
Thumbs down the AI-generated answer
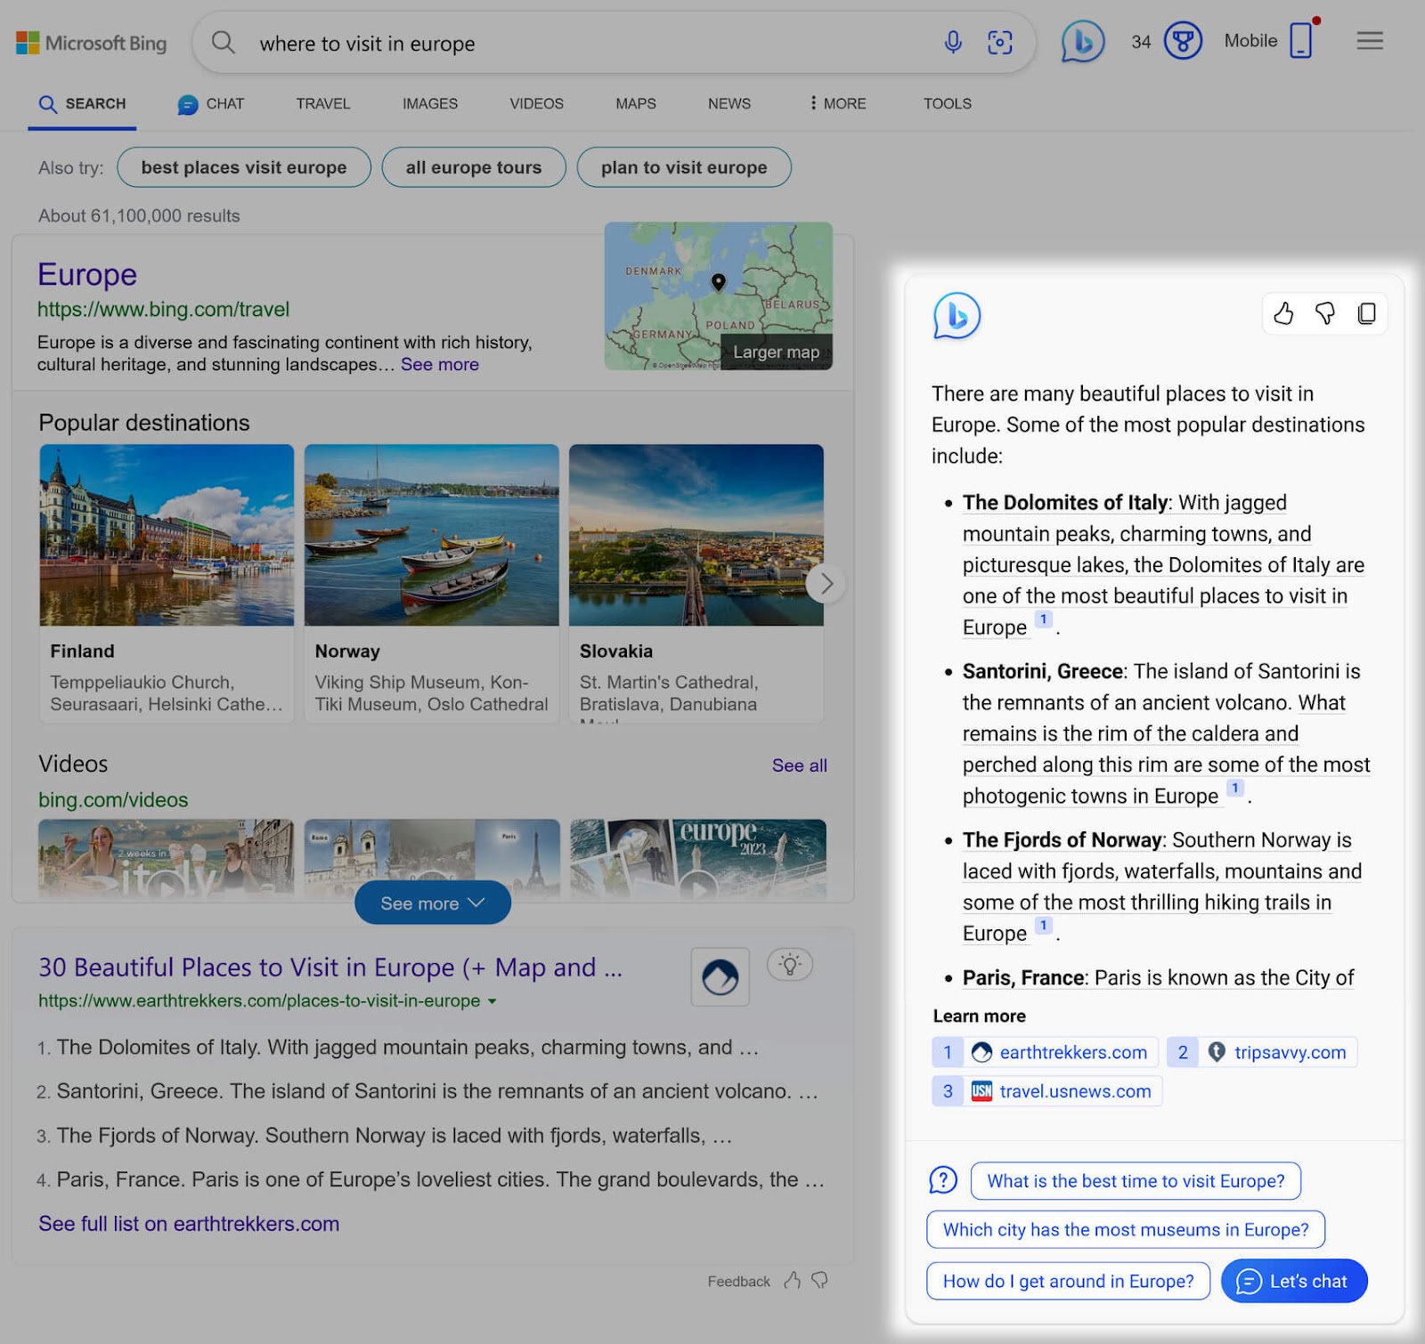[1325, 313]
